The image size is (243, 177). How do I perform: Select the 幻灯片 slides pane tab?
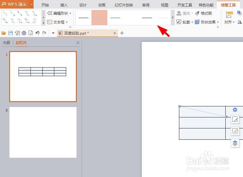[21, 42]
